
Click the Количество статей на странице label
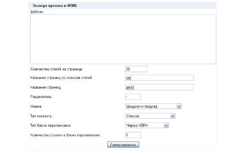coord(57,69)
